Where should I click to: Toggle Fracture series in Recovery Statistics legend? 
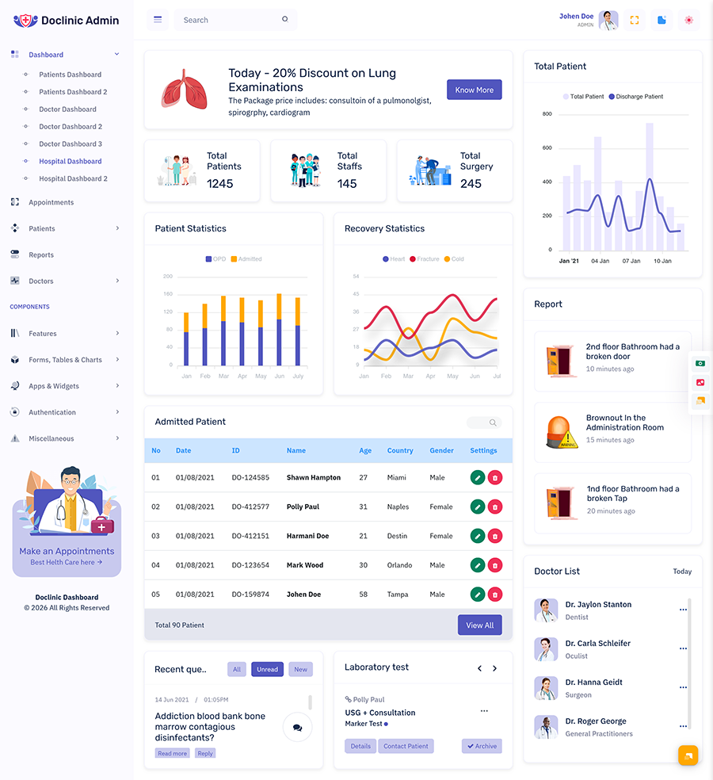click(x=425, y=258)
